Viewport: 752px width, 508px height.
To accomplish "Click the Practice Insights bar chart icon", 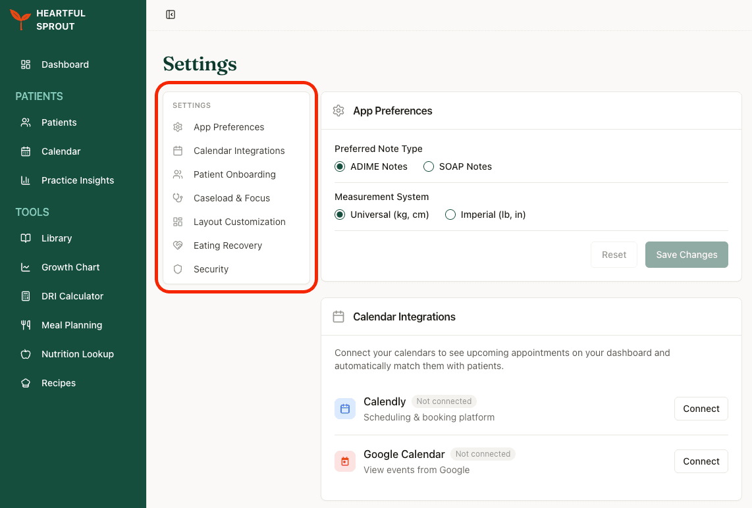I will click(26, 180).
